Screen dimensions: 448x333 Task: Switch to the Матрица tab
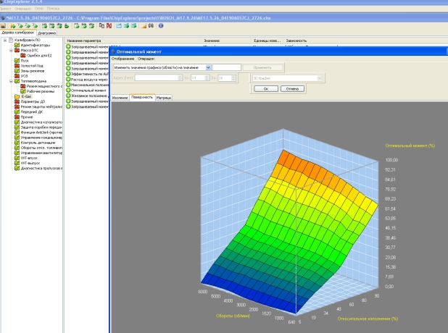(164, 96)
